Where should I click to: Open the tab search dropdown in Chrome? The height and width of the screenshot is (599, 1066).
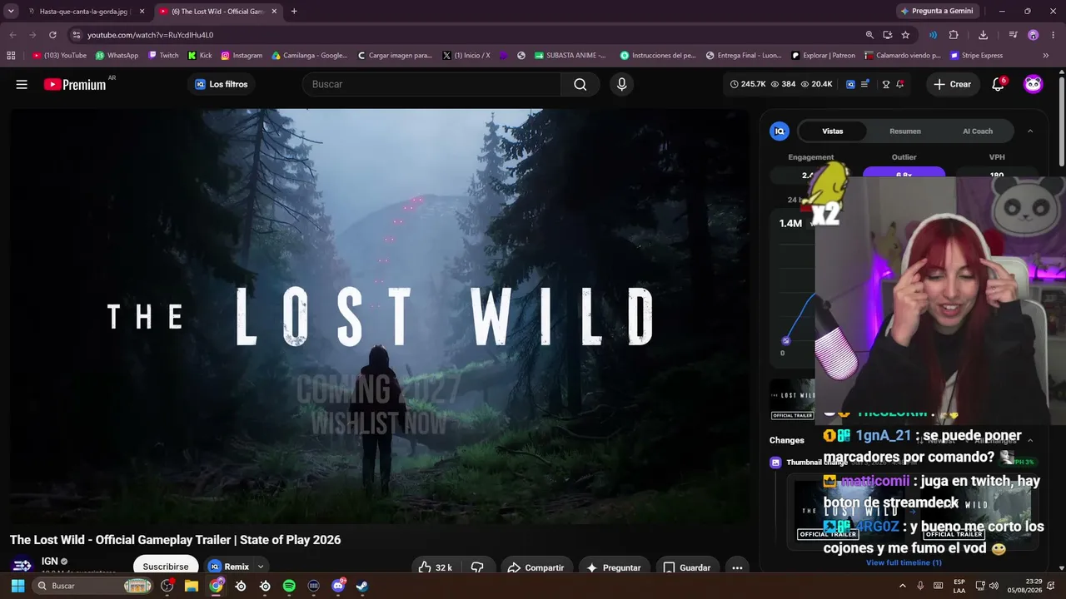pyautogui.click(x=11, y=11)
